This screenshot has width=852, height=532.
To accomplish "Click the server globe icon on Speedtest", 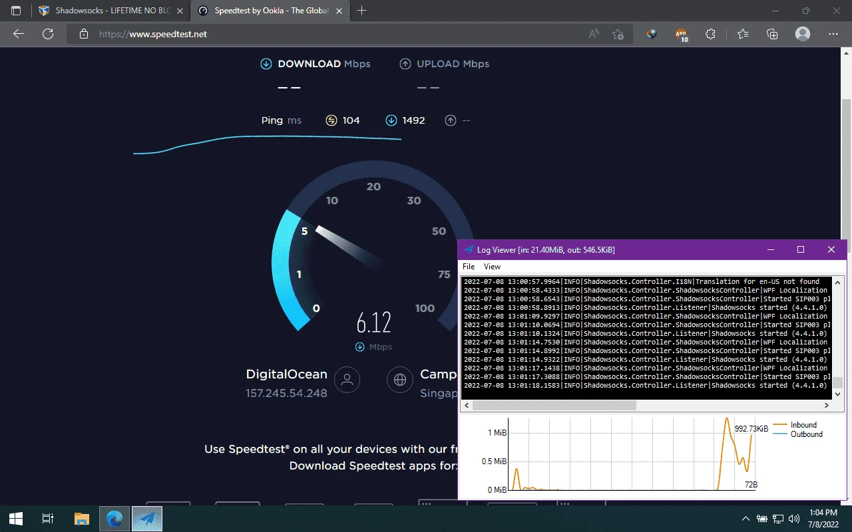I will click(400, 380).
